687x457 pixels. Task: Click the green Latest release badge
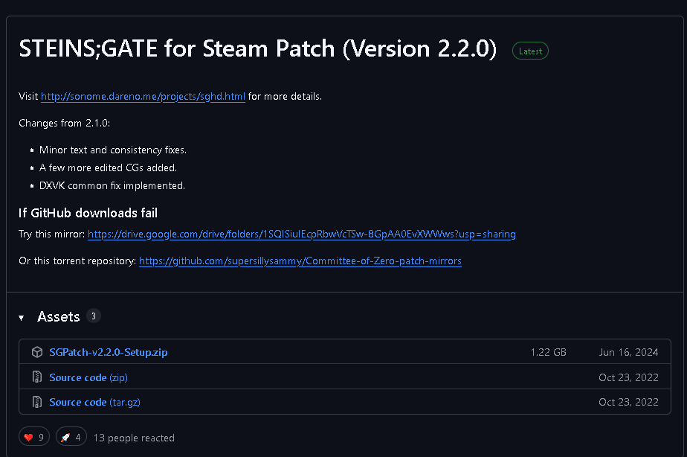point(530,51)
